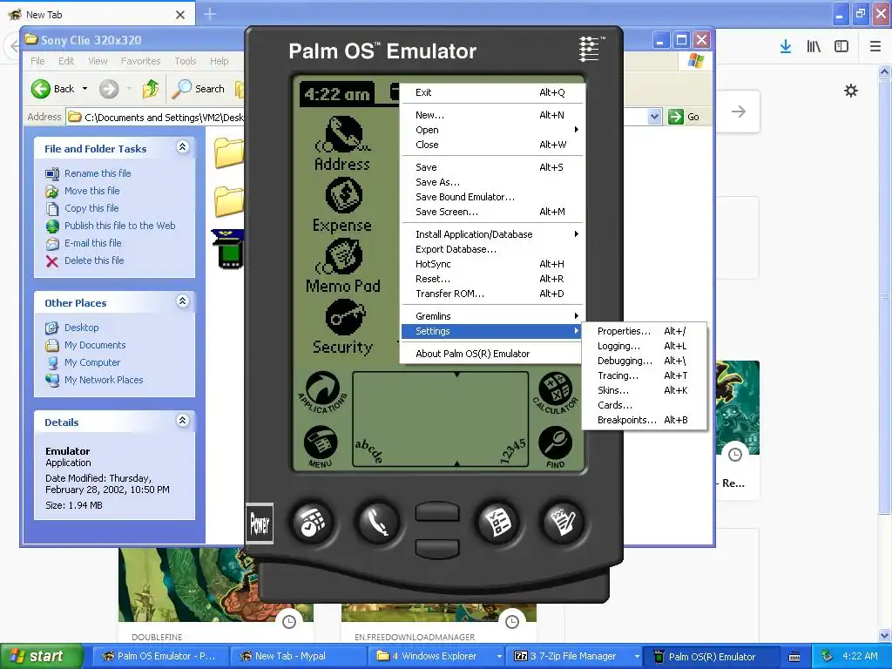
Task: Click the scroll up hardware button
Action: pos(437,511)
